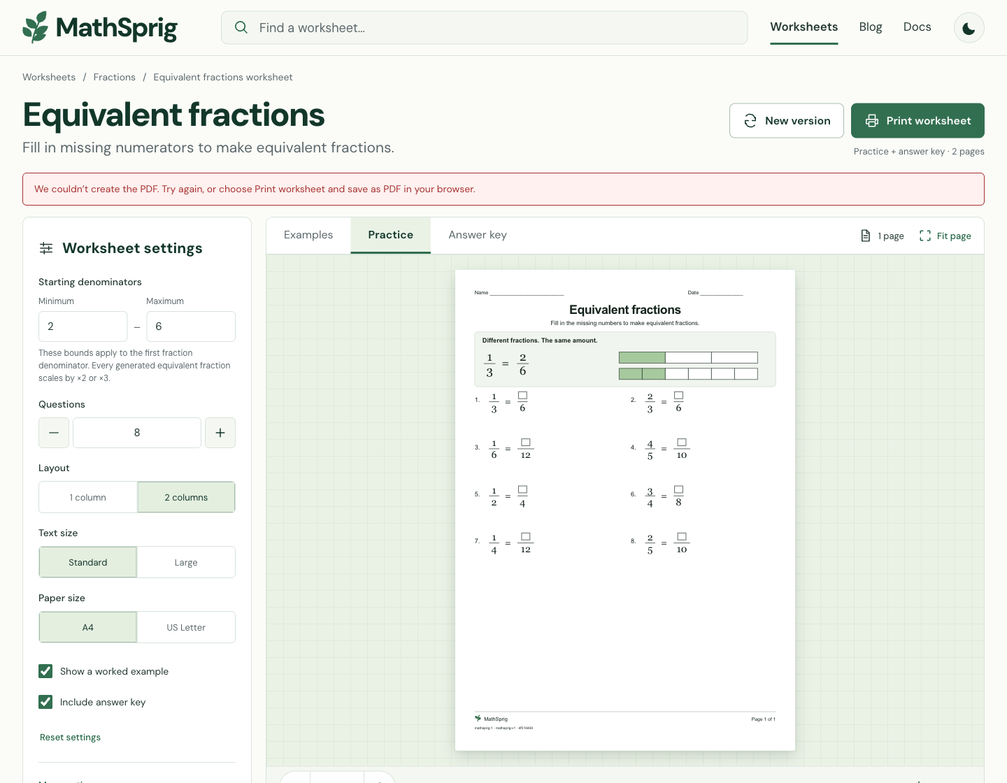
Task: Select A4 paper size
Action: (x=88, y=627)
